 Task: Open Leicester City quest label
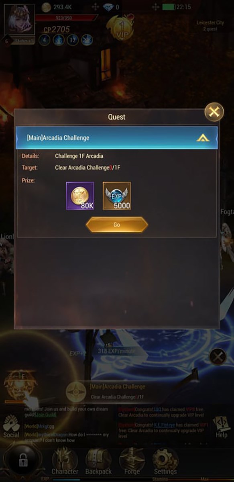[x=210, y=26]
